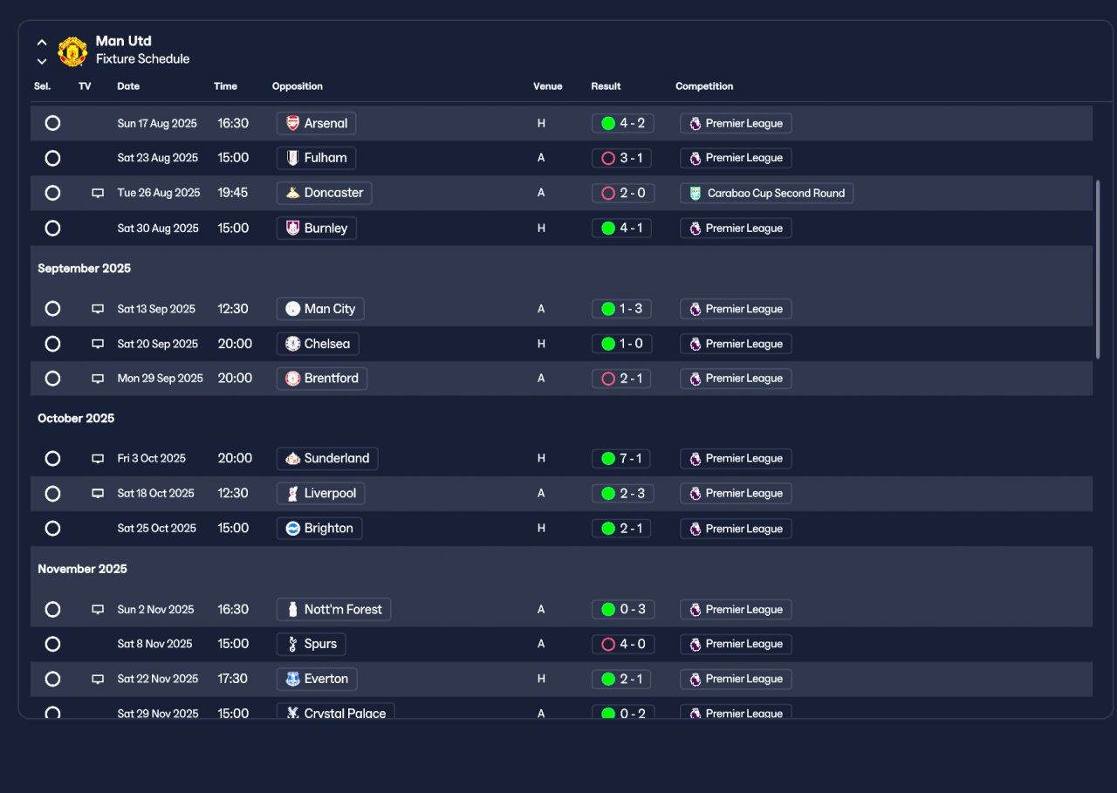The width and height of the screenshot is (1117, 793).
Task: Sort by Result column header
Action: (606, 86)
